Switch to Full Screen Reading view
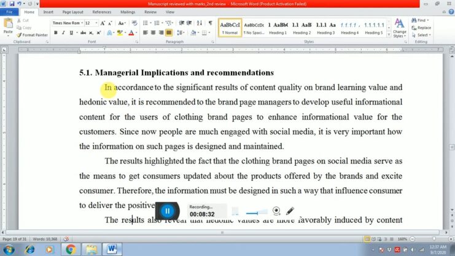The width and height of the screenshot is (455, 256). click(x=373, y=239)
